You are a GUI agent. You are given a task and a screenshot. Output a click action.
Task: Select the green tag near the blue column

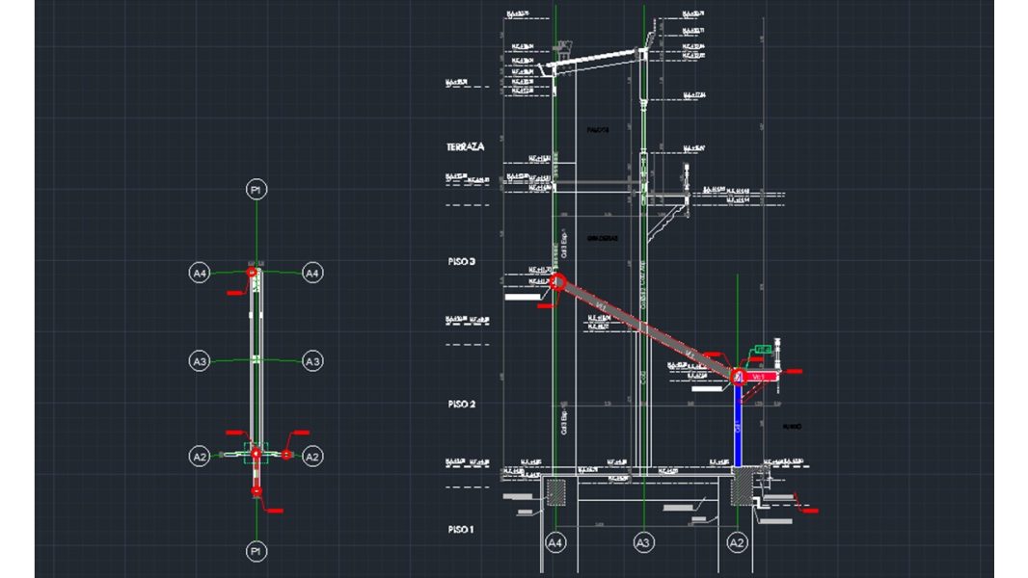(763, 348)
